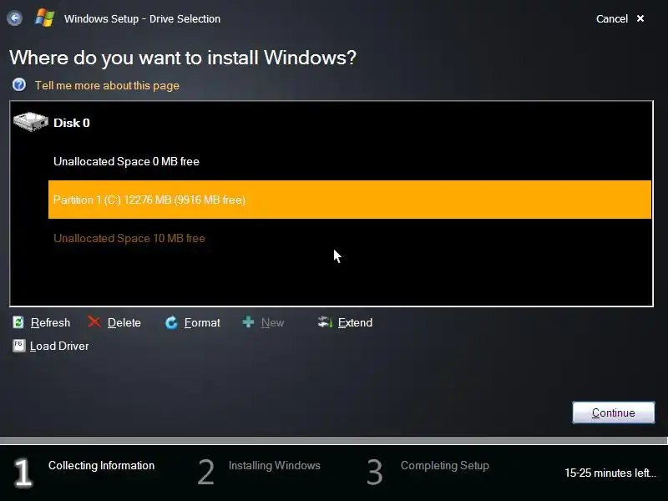Image resolution: width=668 pixels, height=501 pixels.
Task: Click the green plus New icon
Action: (x=248, y=321)
